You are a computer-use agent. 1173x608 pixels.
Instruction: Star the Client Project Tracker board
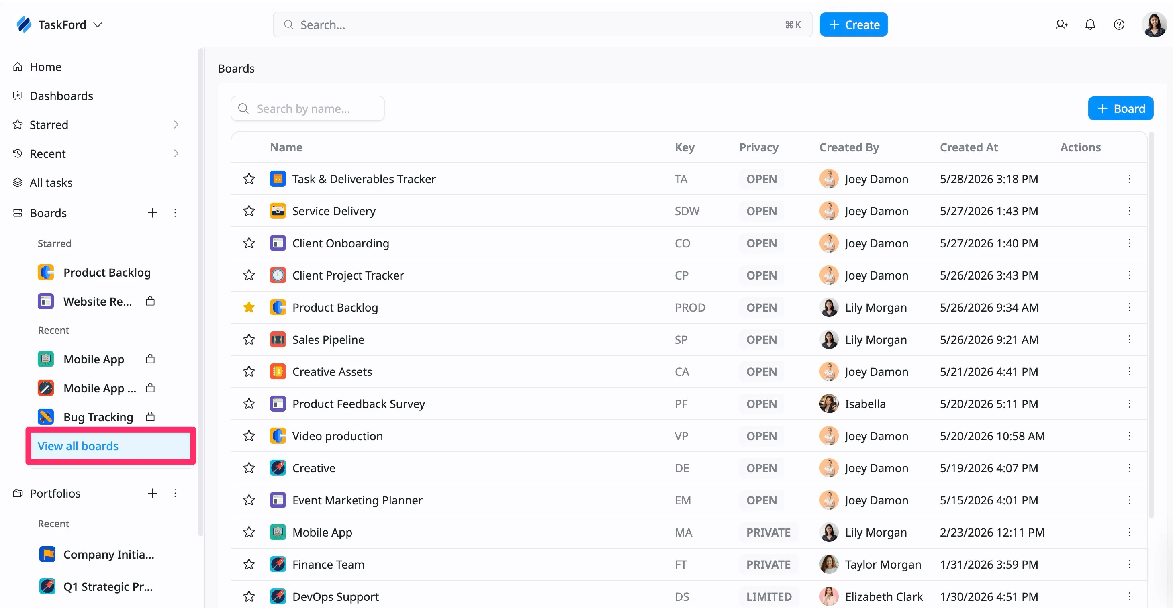pos(249,275)
